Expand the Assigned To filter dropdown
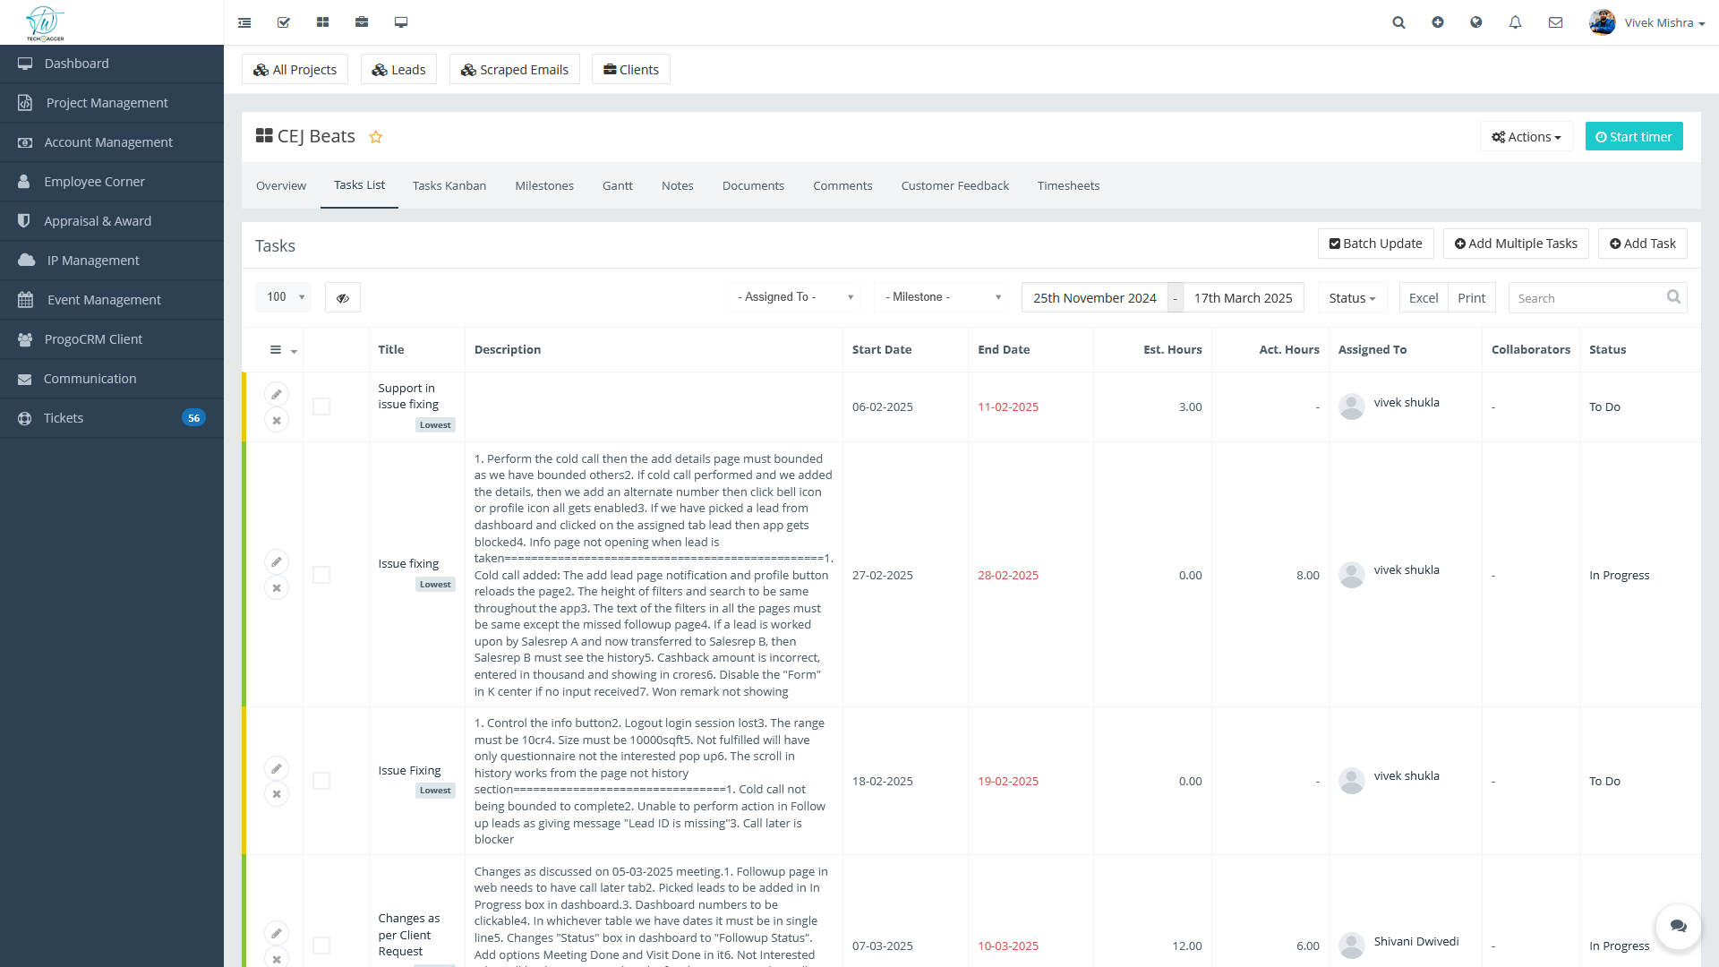Screen dimensions: 1719x967 click(794, 297)
